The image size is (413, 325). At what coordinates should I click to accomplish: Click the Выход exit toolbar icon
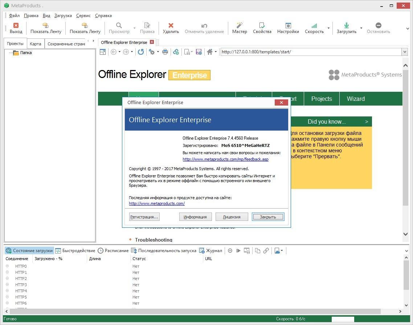16,25
